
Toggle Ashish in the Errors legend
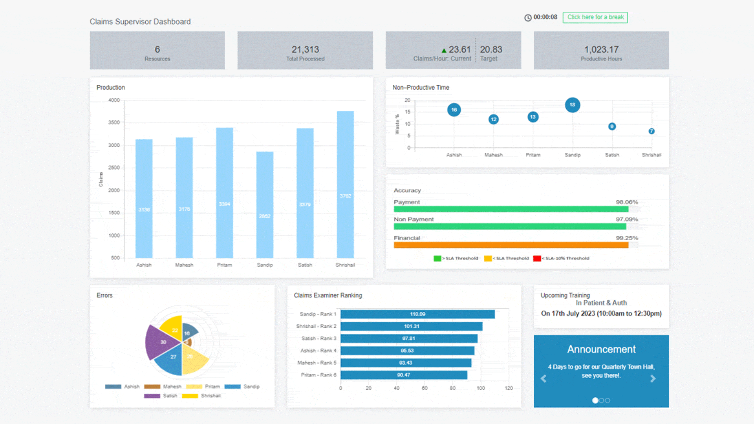122,387
